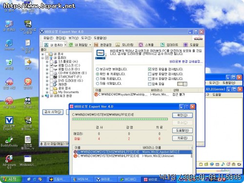Uncheck the 로컬 디스크 (C:) checkbox

(x=51, y=65)
